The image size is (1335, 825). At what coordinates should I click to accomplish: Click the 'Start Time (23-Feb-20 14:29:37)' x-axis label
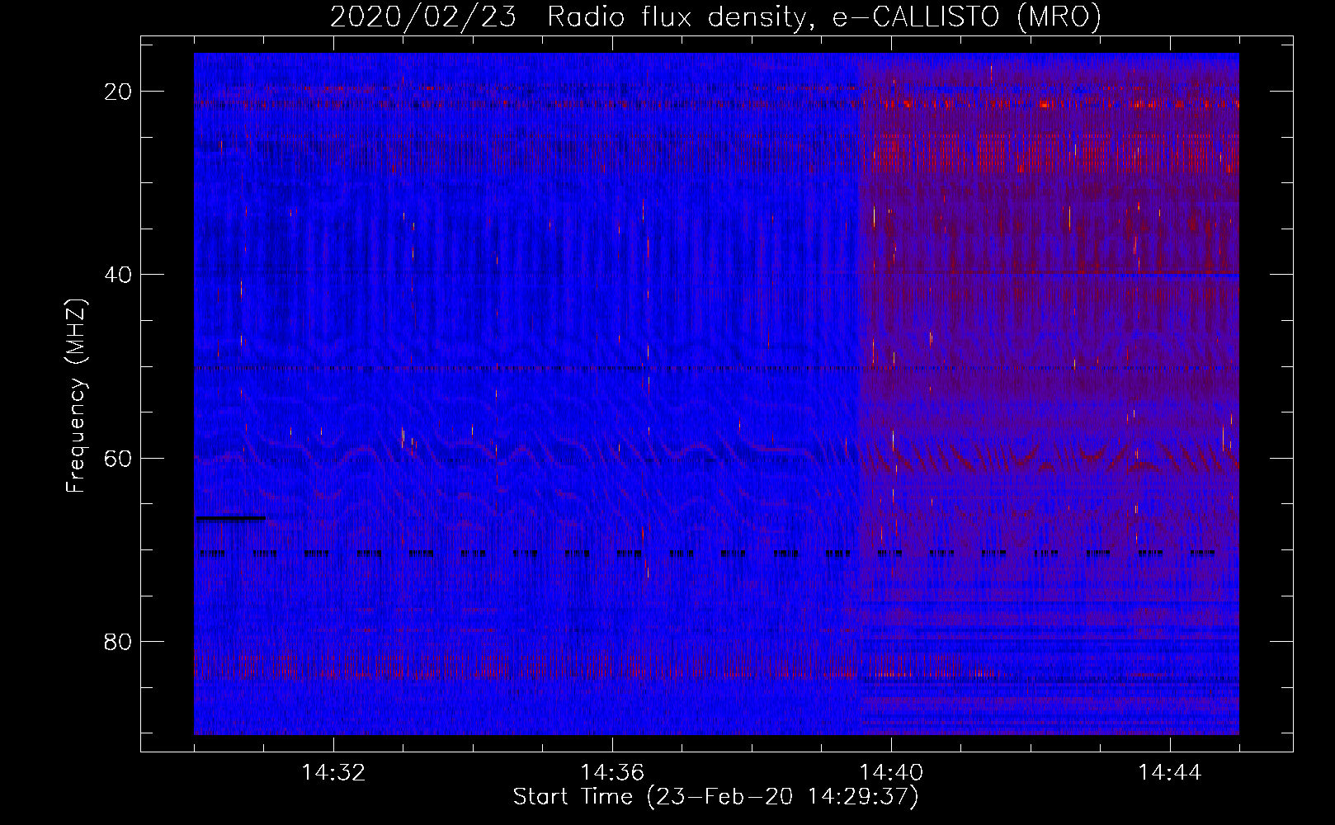715,797
